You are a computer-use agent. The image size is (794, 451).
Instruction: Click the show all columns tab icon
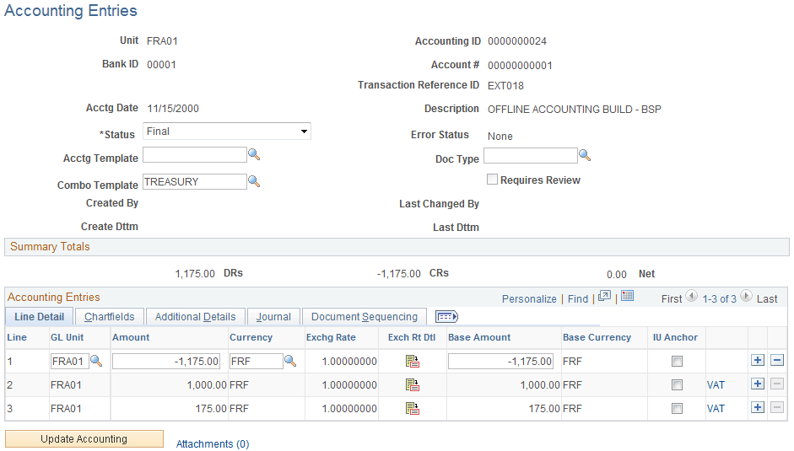(446, 316)
